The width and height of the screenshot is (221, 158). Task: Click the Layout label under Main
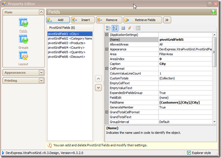pyautogui.click(x=23, y=64)
